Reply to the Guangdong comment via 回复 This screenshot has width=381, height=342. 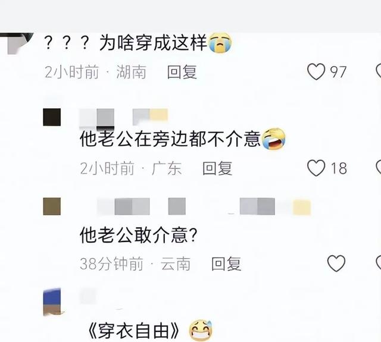point(217,168)
